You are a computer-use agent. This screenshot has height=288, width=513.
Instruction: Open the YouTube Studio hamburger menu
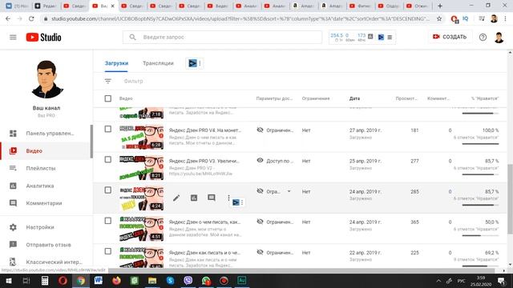pos(13,38)
